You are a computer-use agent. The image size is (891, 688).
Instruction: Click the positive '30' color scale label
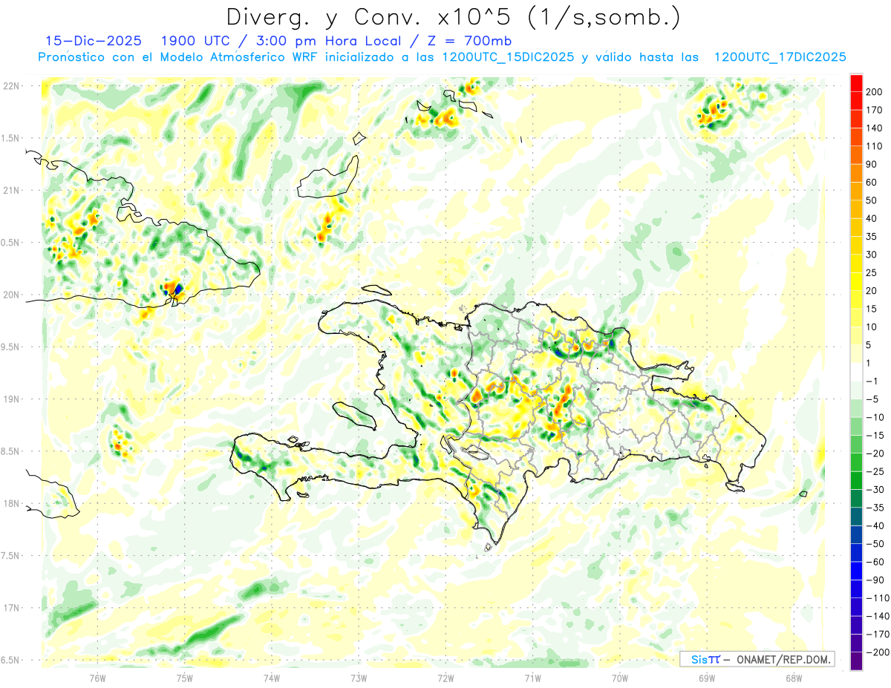coord(872,255)
